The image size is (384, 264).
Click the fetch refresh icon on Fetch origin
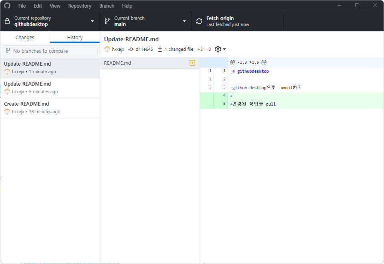(199, 21)
